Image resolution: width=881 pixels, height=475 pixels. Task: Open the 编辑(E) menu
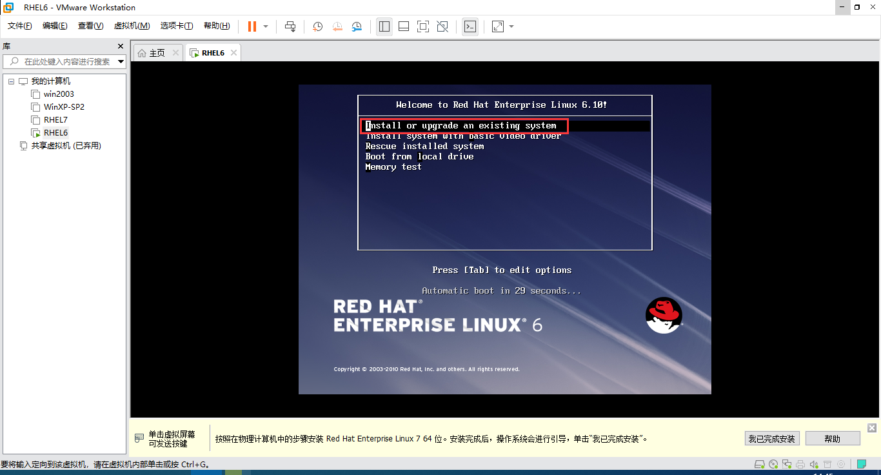[55, 26]
